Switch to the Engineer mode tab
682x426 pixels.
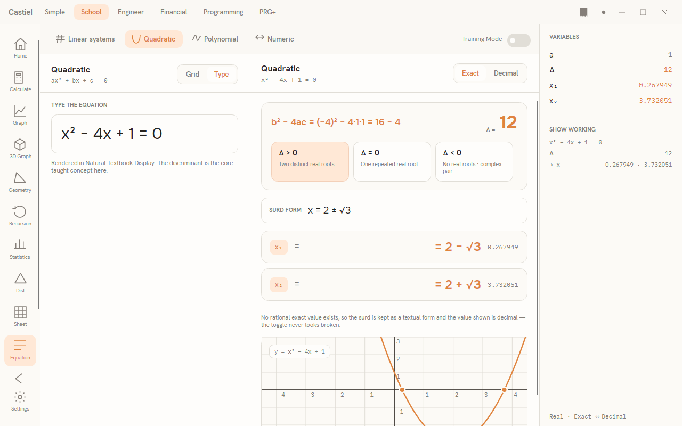(x=131, y=12)
